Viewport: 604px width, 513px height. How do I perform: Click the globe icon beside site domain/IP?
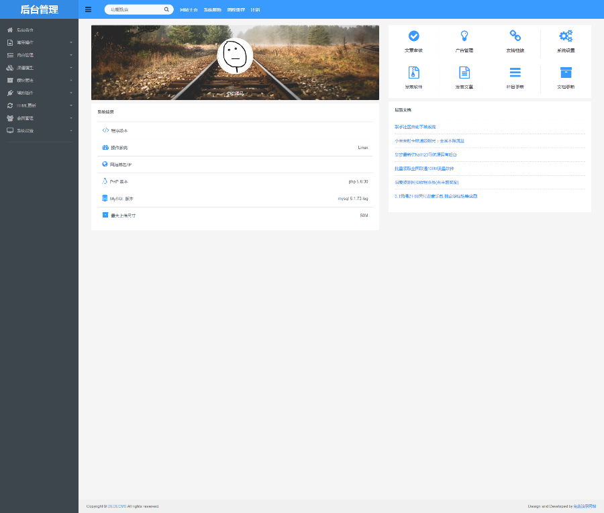click(x=105, y=165)
